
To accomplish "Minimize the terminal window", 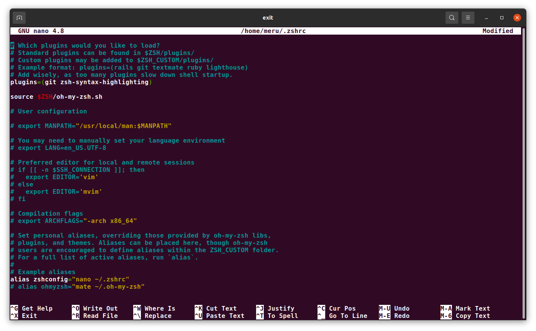I will coord(486,18).
